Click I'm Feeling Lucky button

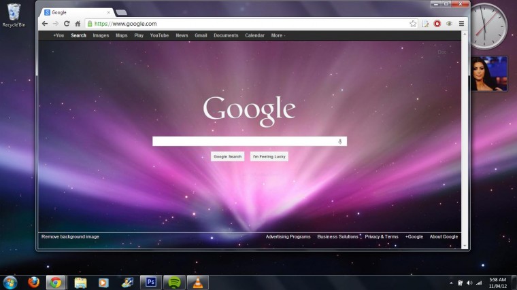(x=269, y=156)
